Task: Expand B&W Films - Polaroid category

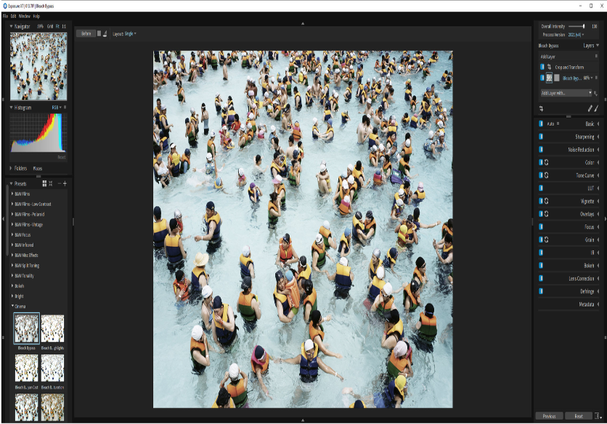Action: tap(12, 214)
